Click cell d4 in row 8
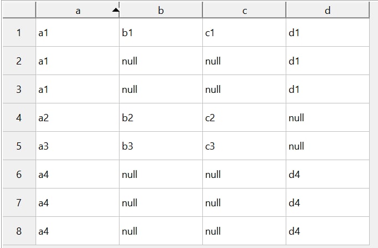This screenshot has height=248, width=378. (327, 231)
